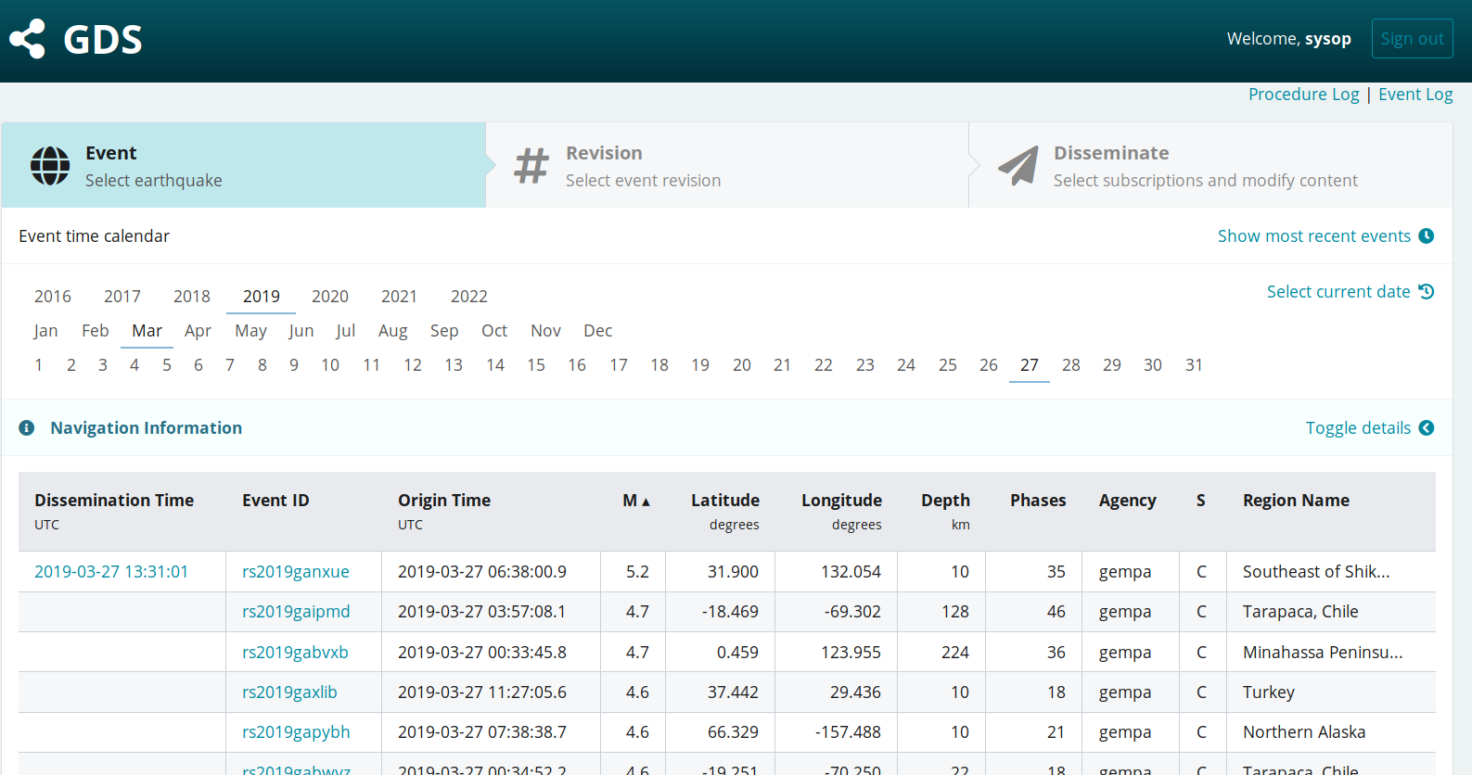The image size is (1472, 775).
Task: Select year 2017 in the calendar
Action: coord(122,297)
